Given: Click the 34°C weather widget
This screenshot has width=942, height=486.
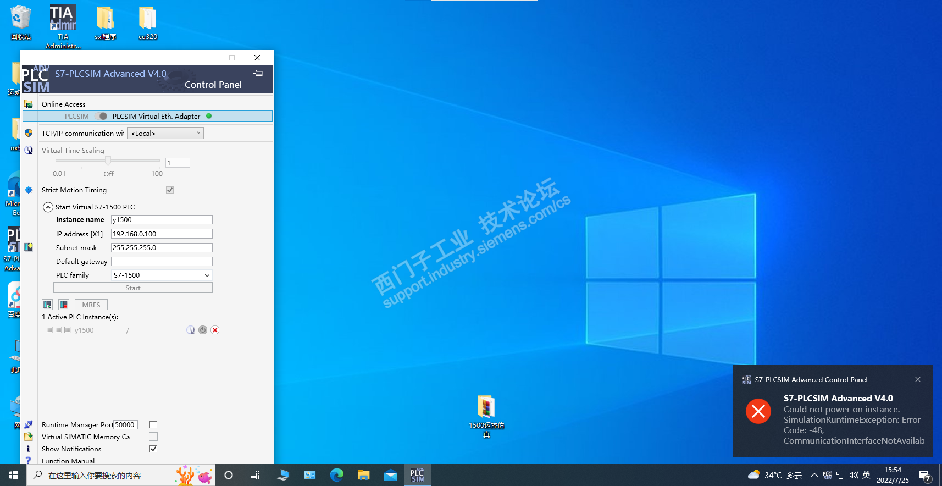Looking at the screenshot, I should click(x=775, y=475).
